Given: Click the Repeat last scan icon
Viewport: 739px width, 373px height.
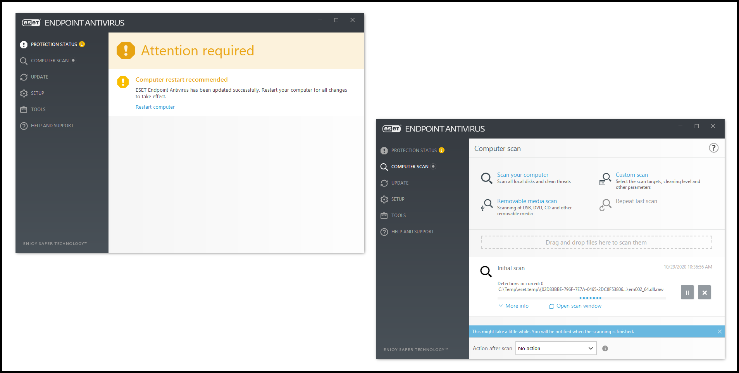Looking at the screenshot, I should pyautogui.click(x=605, y=205).
